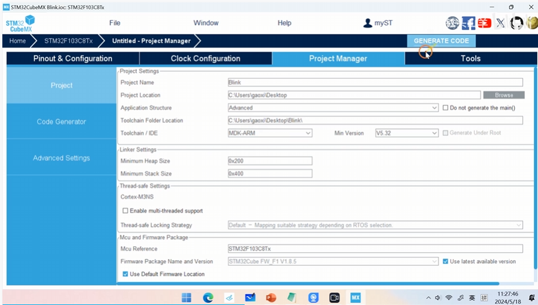This screenshot has height=305, width=538.
Task: Enable Do not generate the main()
Action: [445, 108]
